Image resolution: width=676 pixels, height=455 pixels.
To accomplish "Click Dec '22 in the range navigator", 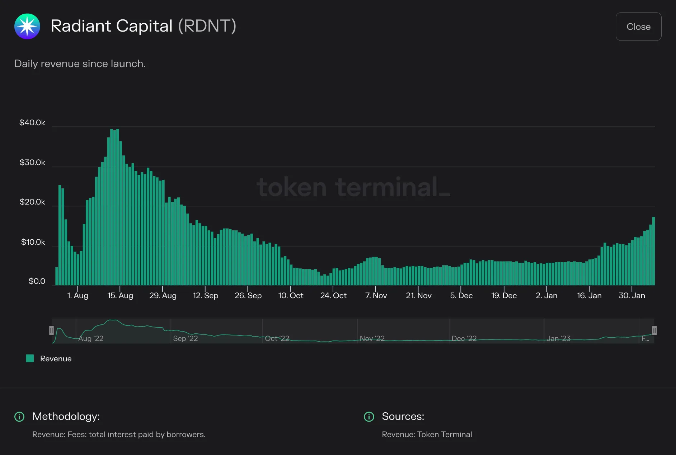I will [x=464, y=338].
